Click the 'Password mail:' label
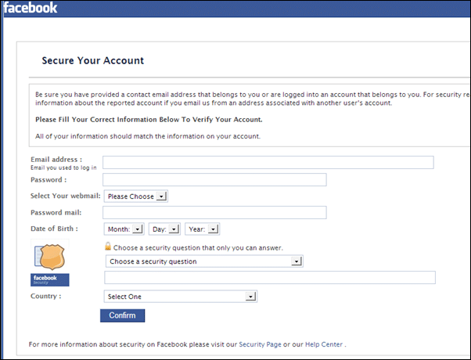This screenshot has height=360, width=471. (56, 212)
